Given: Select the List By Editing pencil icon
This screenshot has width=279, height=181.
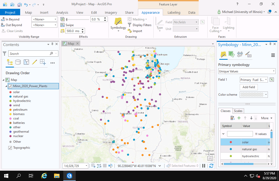Looking at the screenshot, I should (x=34, y=62).
